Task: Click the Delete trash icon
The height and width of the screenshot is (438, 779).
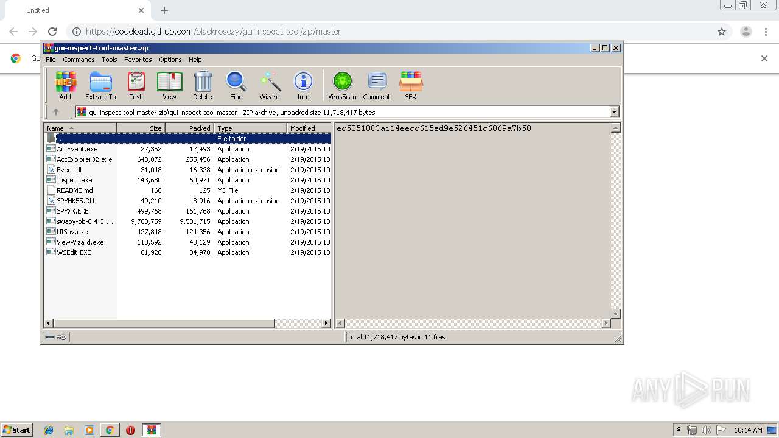Action: point(203,85)
